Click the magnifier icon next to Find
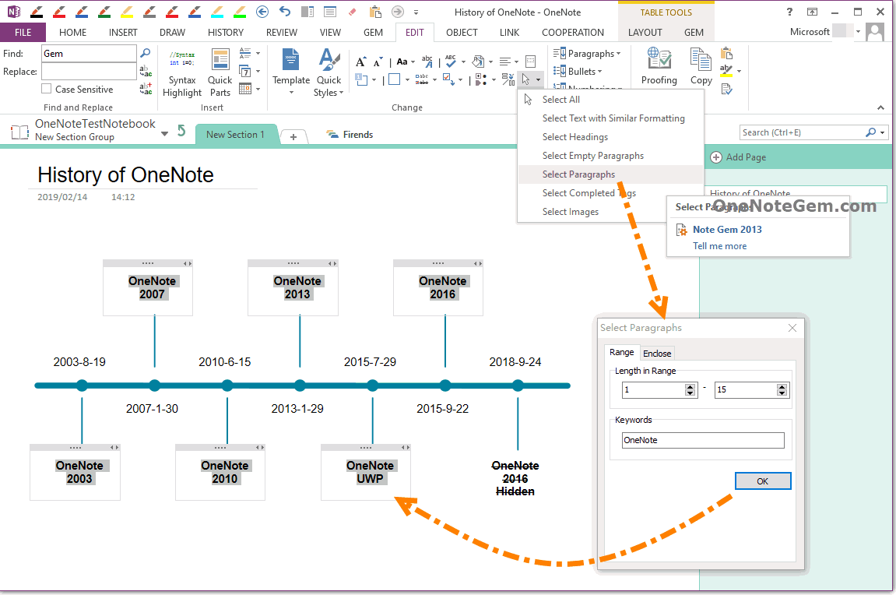The width and height of the screenshot is (896, 595). [145, 54]
